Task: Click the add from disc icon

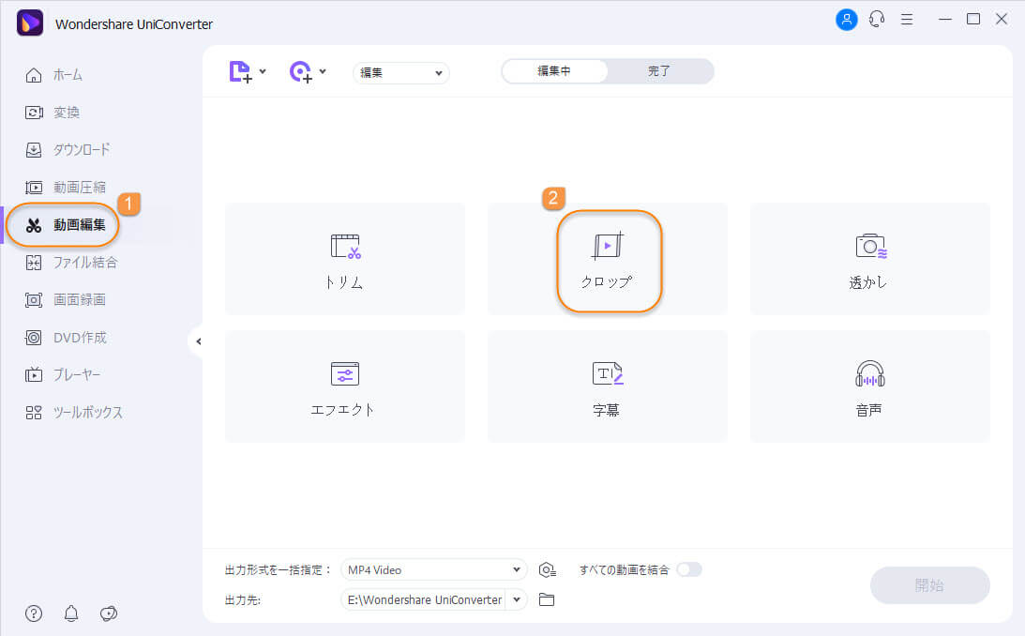Action: tap(301, 71)
